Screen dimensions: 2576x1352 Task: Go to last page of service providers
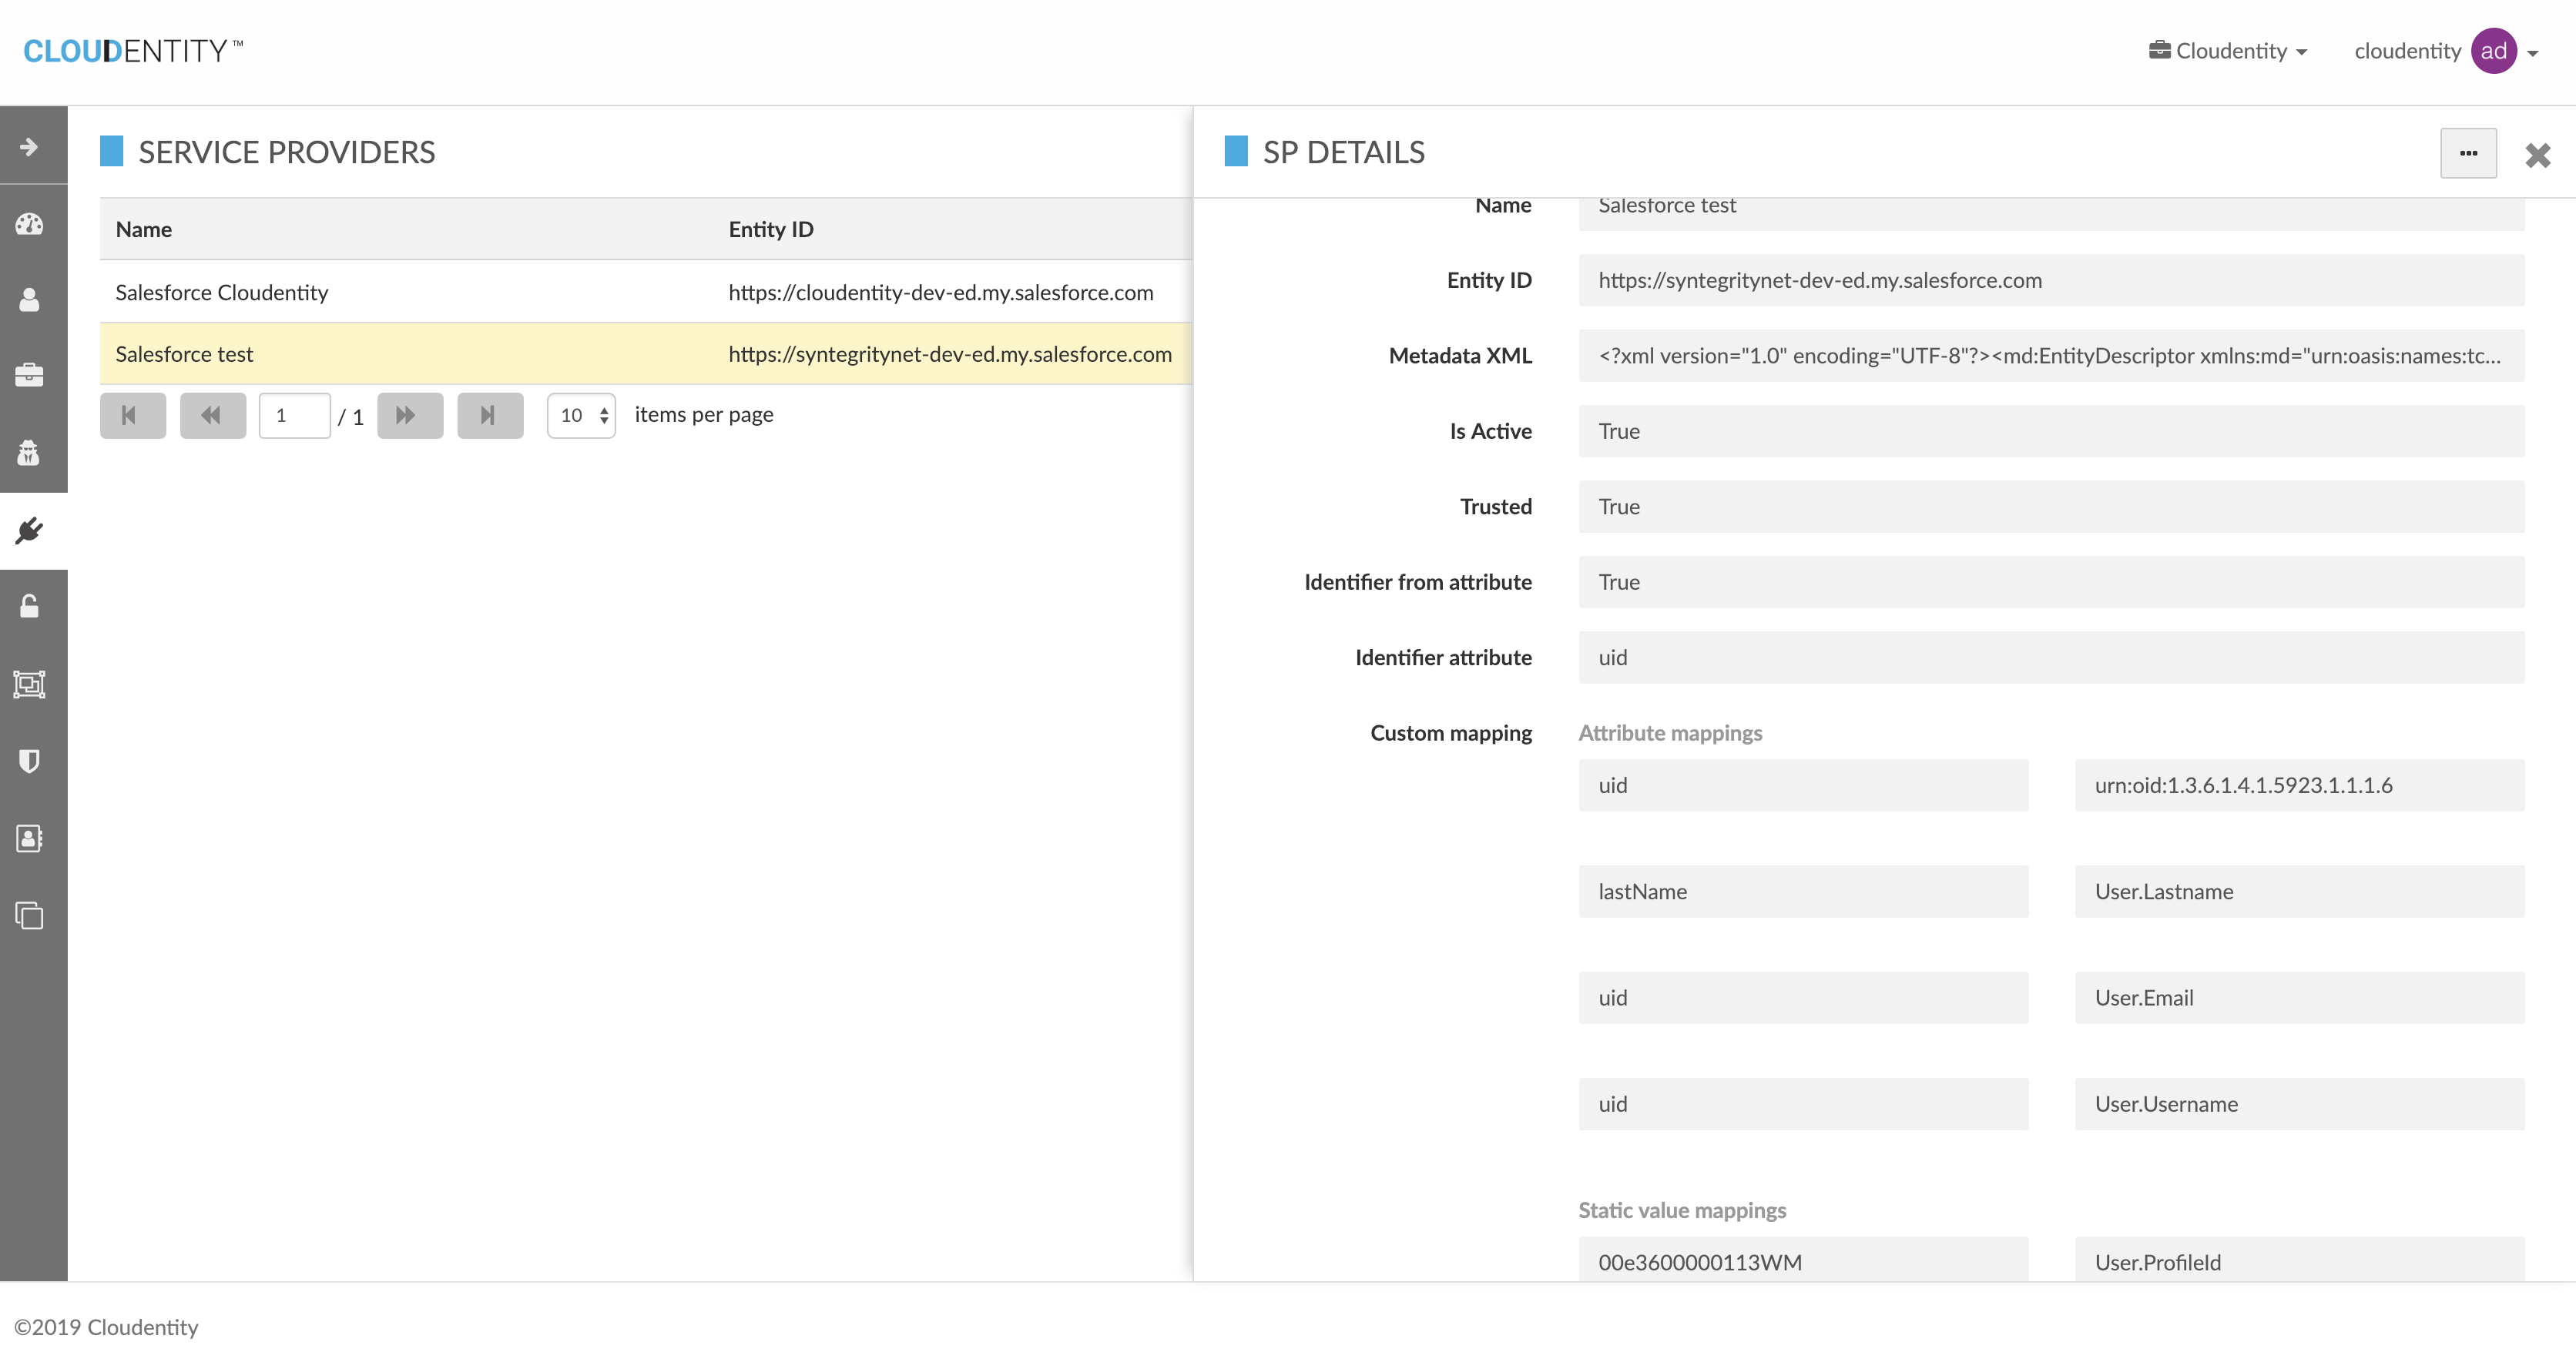click(x=490, y=415)
